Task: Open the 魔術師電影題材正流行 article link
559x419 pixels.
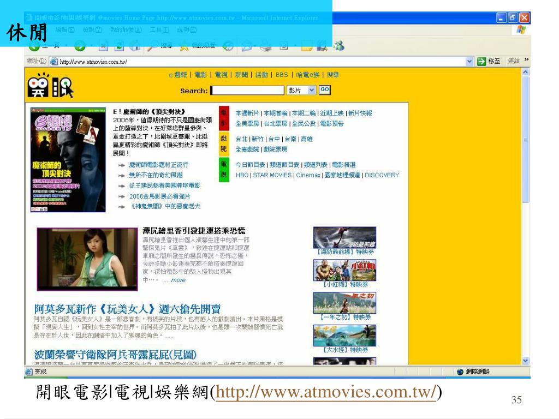Action: pyautogui.click(x=159, y=165)
